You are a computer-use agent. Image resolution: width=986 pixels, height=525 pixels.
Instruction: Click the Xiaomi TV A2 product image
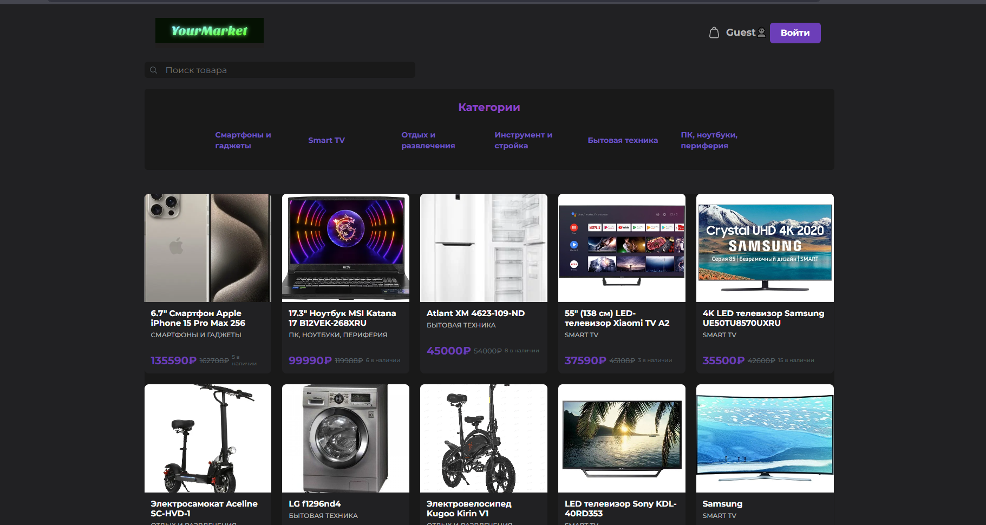click(x=622, y=248)
